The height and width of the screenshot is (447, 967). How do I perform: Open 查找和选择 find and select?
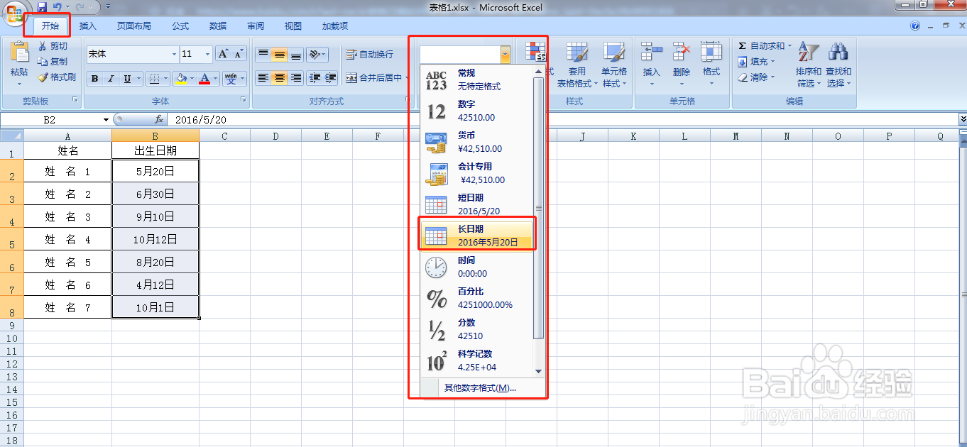pos(838,64)
